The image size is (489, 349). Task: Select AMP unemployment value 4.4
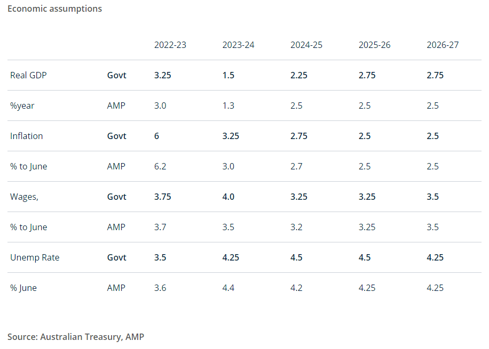click(228, 288)
